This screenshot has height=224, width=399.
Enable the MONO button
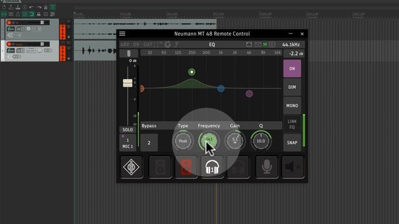[x=292, y=106]
